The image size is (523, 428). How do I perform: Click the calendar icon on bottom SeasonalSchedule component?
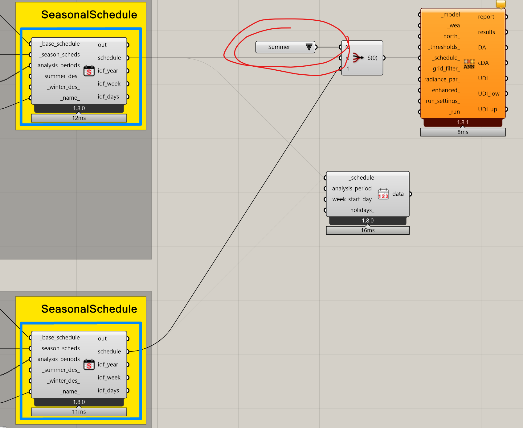[89, 365]
